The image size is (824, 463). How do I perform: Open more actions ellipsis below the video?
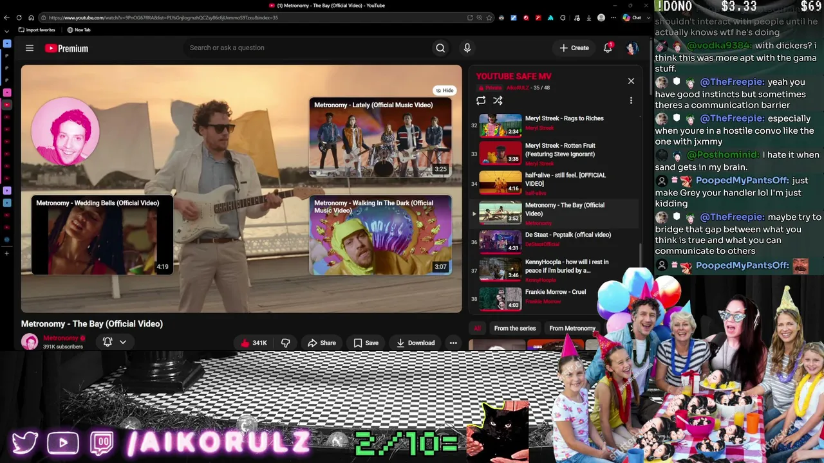453,343
